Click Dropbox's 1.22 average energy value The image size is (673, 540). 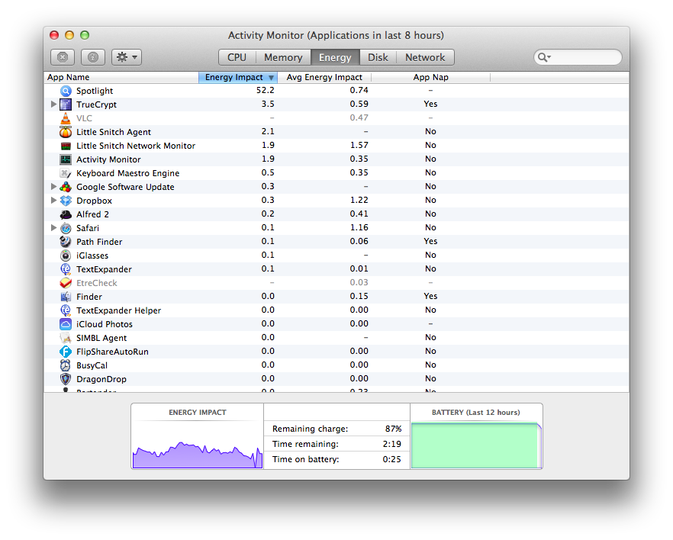click(x=359, y=200)
